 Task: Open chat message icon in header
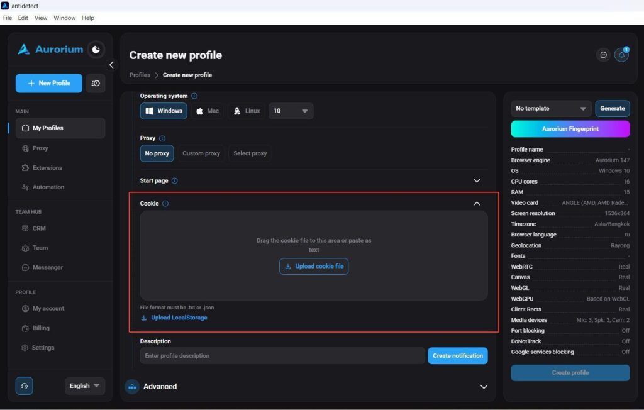coord(603,55)
